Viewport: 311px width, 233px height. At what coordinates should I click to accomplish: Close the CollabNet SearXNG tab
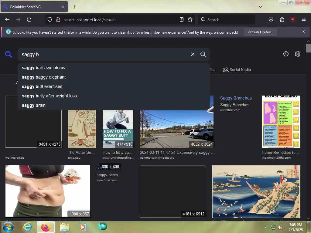coord(63,7)
